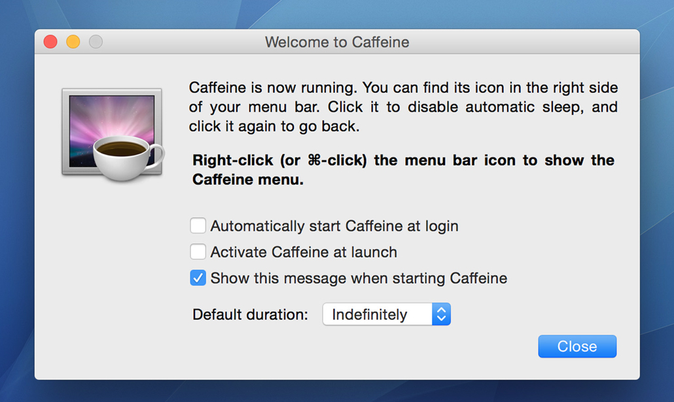Click the red close window button

[x=50, y=42]
